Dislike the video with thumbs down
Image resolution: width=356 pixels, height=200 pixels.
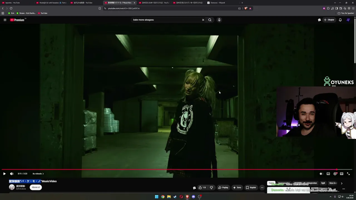pos(211,187)
